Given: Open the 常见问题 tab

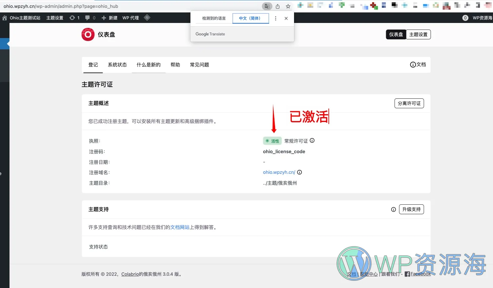Looking at the screenshot, I should 199,65.
